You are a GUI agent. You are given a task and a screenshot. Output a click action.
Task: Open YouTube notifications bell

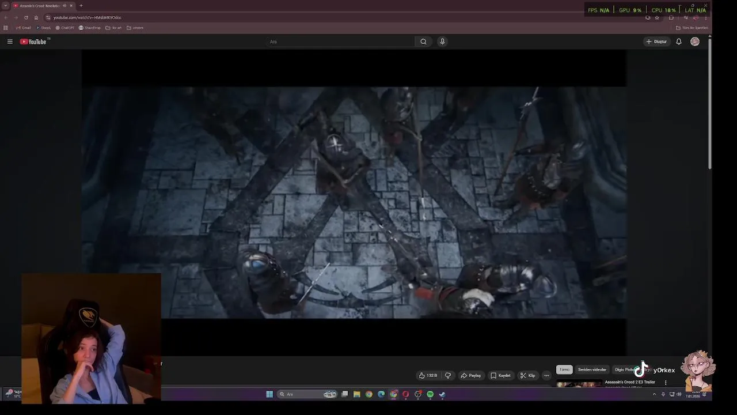pos(679,41)
